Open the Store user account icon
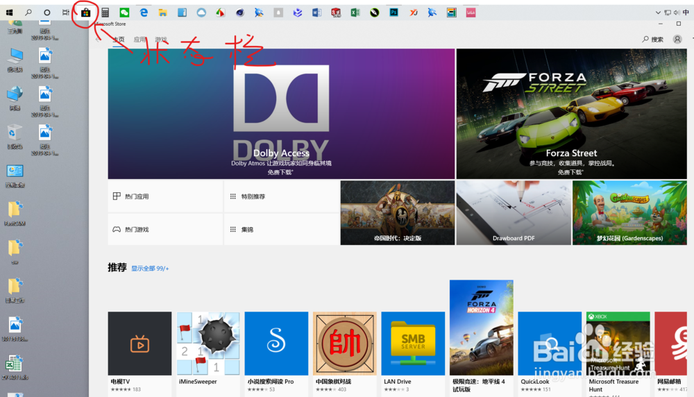 (x=677, y=40)
